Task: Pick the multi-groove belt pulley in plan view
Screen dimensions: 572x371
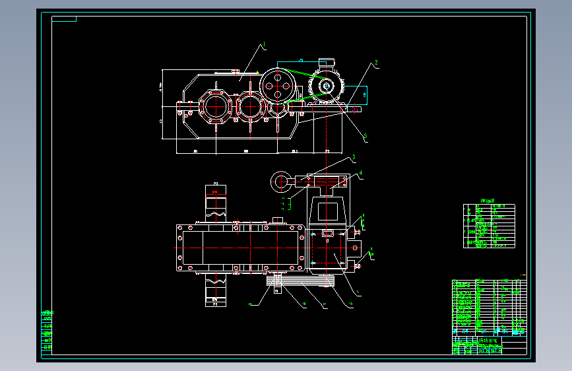Action: [300, 281]
